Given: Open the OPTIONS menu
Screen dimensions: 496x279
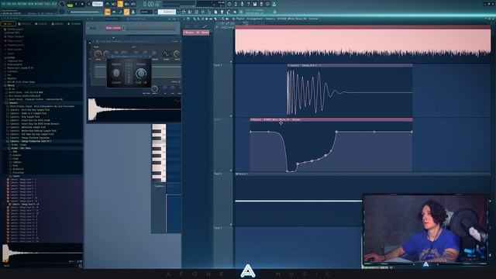Looking at the screenshot, I should 39,4.
